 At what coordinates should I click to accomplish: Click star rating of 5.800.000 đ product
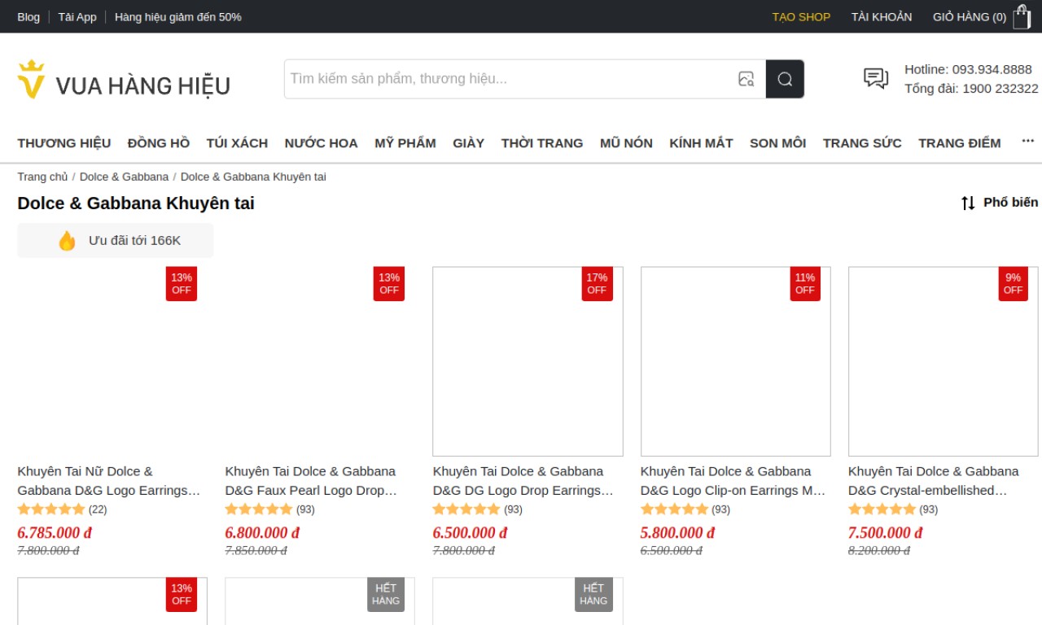coord(674,509)
